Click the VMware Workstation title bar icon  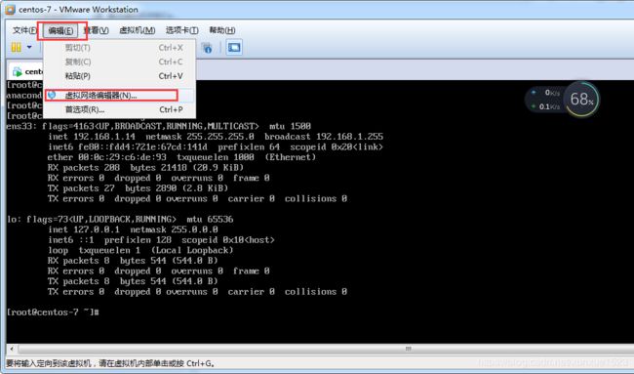click(x=10, y=10)
